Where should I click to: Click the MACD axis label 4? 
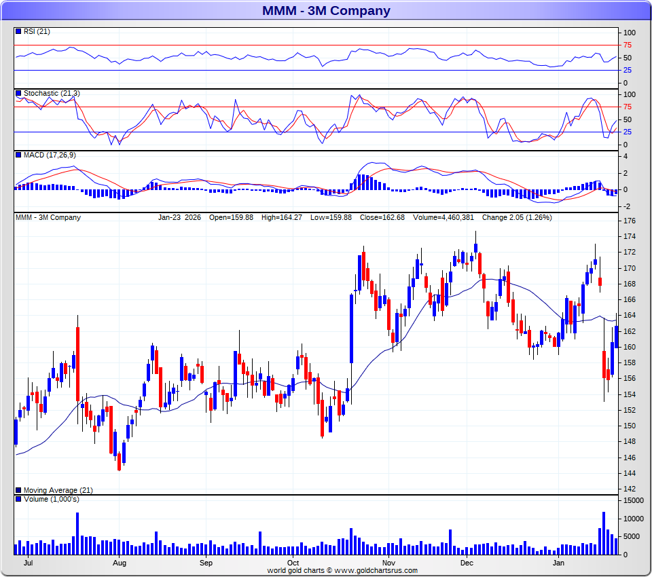(x=626, y=156)
